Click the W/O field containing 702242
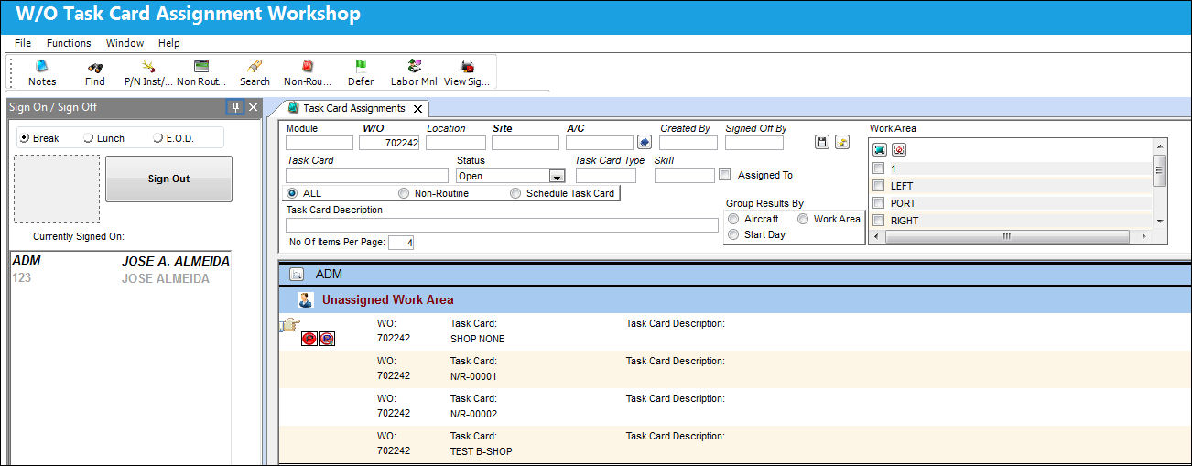Viewport: 1192px width, 466px height. pyautogui.click(x=389, y=143)
